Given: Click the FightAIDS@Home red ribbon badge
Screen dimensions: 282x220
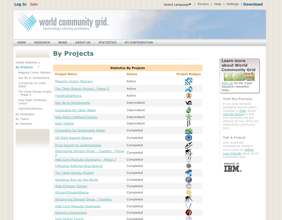Looking at the screenshot, I should click(188, 96).
